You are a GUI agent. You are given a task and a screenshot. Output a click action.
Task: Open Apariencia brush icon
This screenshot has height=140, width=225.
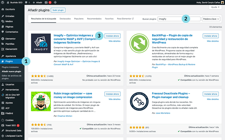point(3,56)
